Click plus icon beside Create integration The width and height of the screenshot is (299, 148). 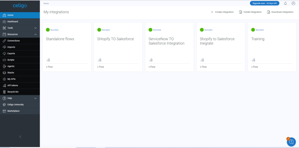tap(212, 12)
